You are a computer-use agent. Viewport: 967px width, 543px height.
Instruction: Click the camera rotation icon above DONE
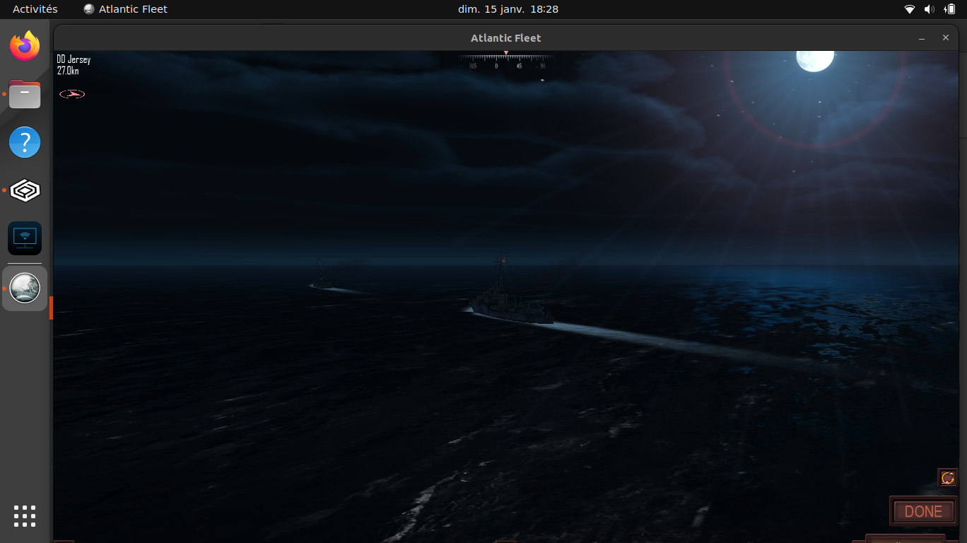tap(947, 477)
